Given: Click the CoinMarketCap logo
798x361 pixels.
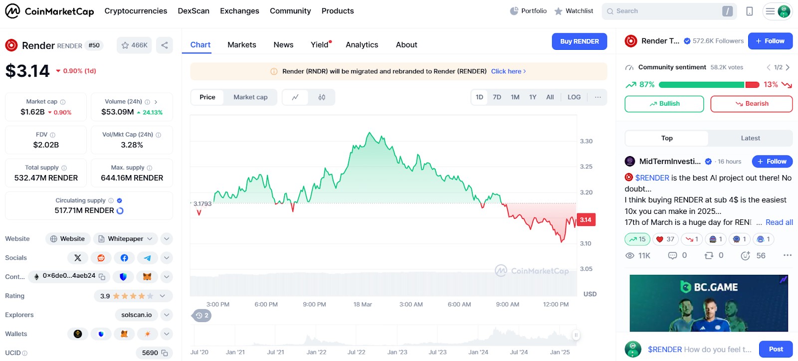Looking at the screenshot, I should click(49, 11).
